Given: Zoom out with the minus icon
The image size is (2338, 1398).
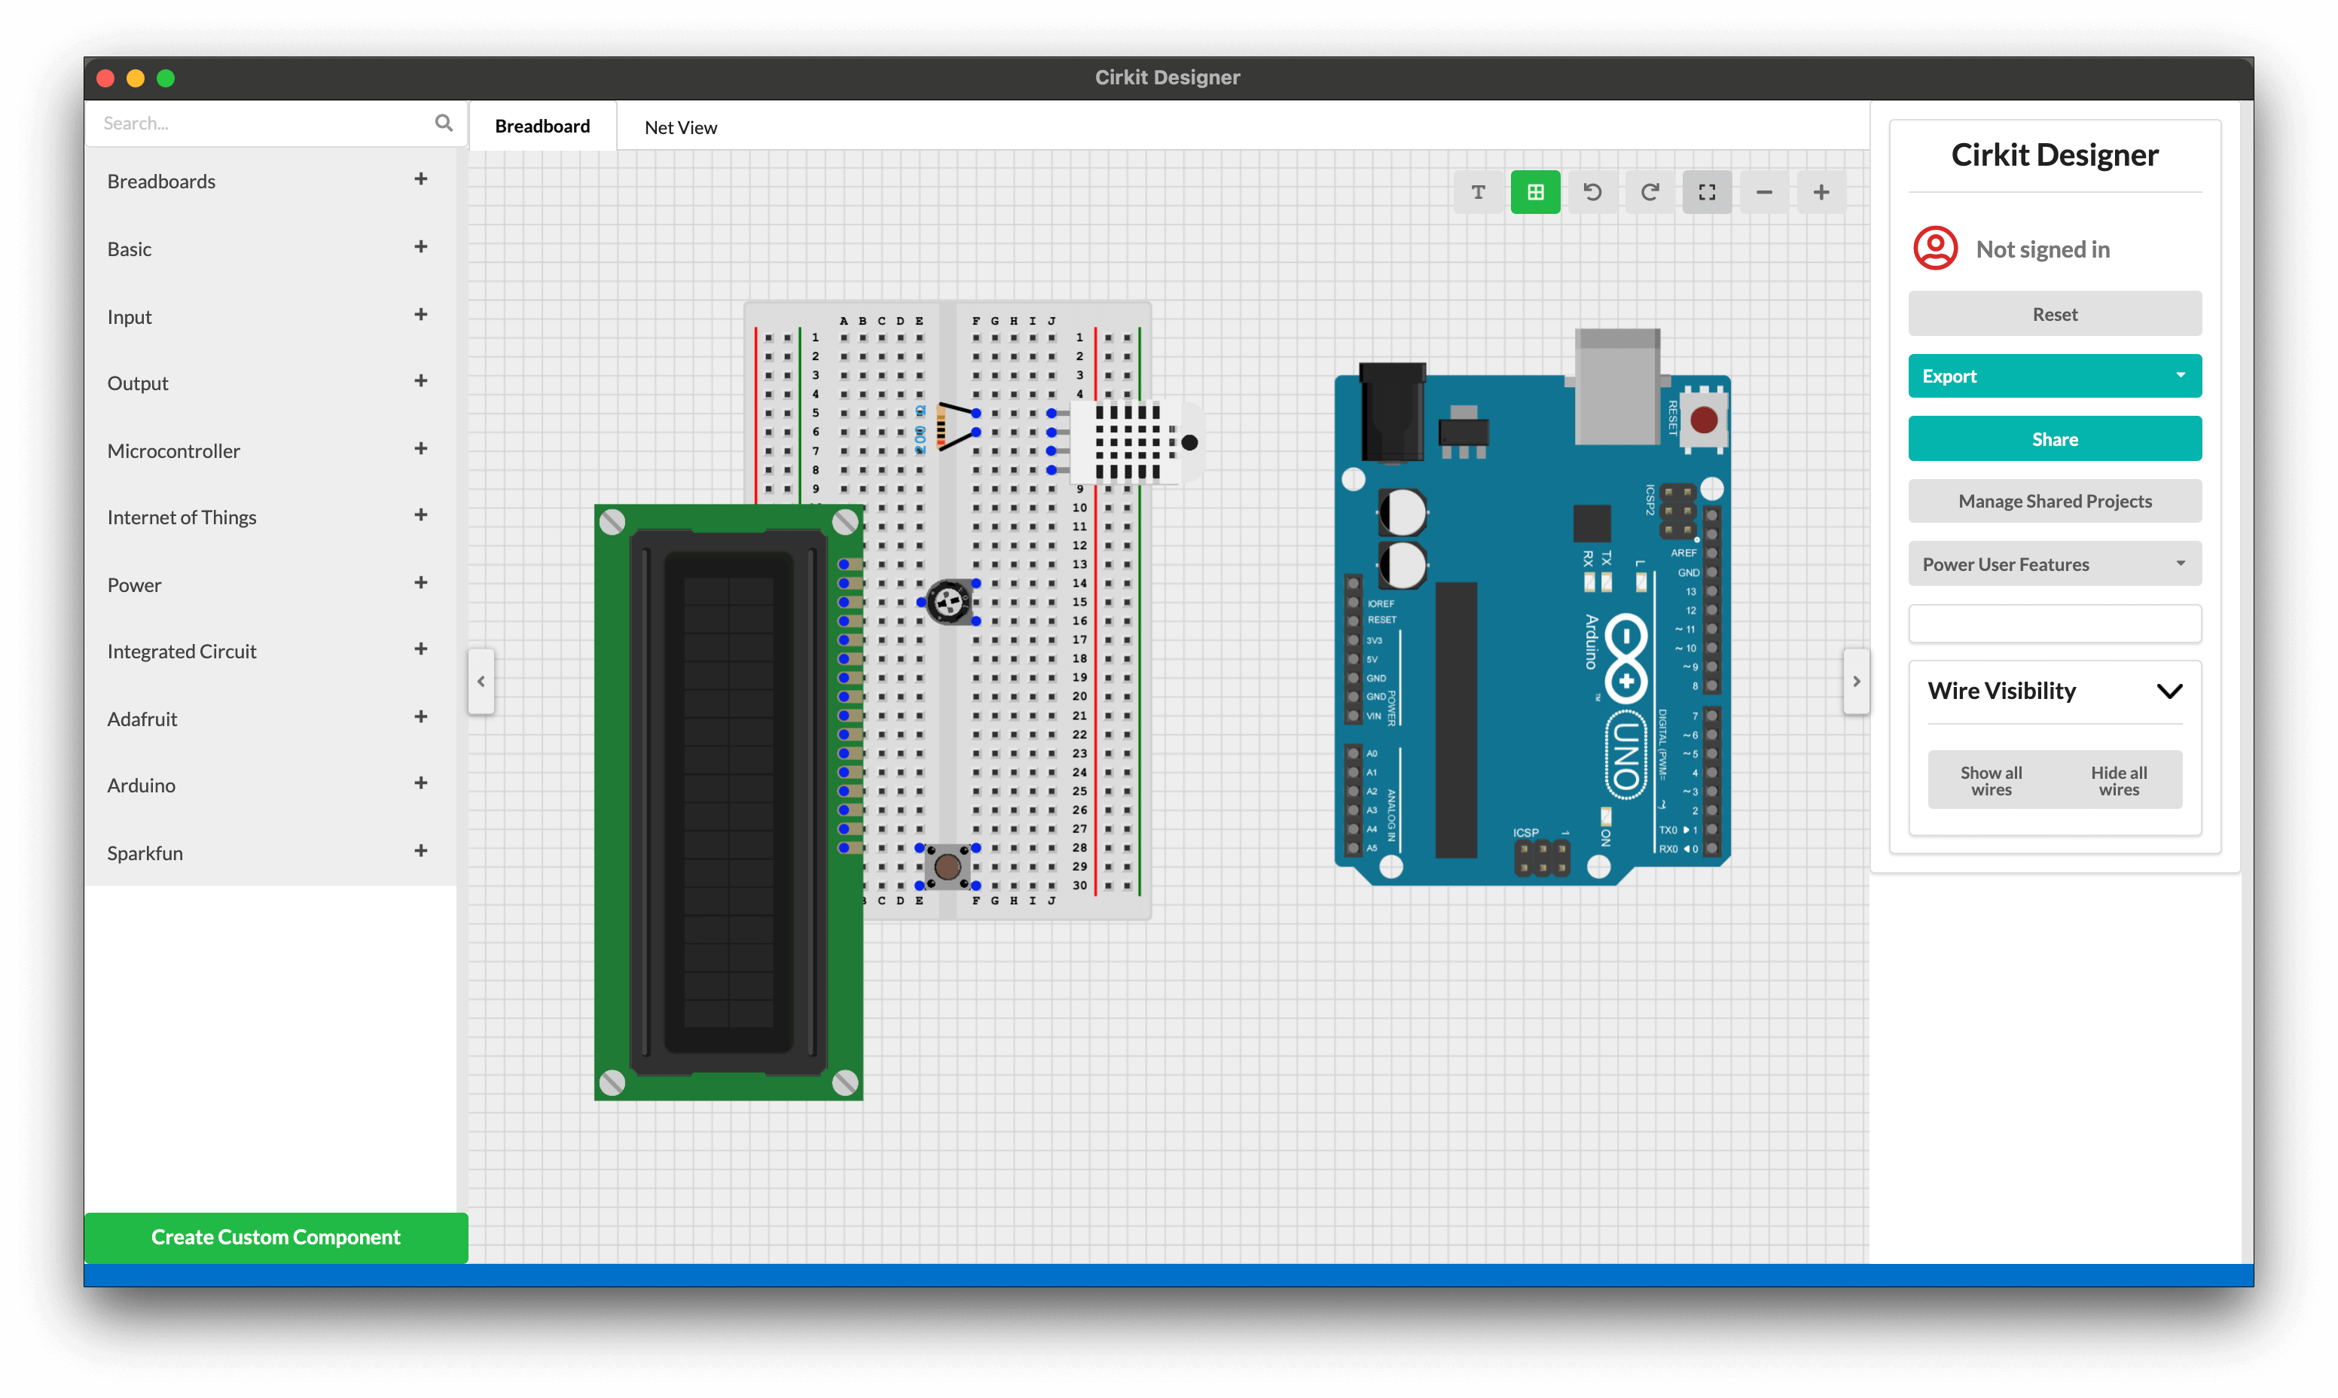Looking at the screenshot, I should pyautogui.click(x=1764, y=192).
